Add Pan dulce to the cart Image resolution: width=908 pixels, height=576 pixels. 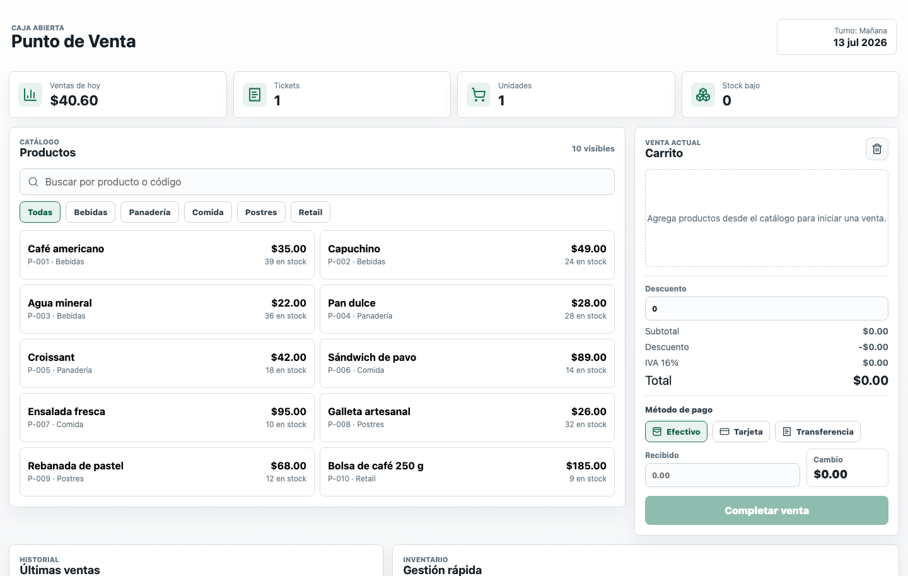(467, 309)
